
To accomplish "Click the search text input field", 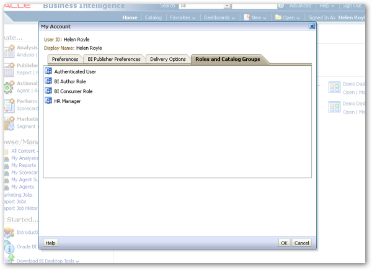I will 254,6.
